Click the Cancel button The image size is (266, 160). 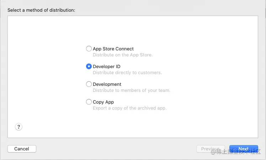click(x=22, y=149)
